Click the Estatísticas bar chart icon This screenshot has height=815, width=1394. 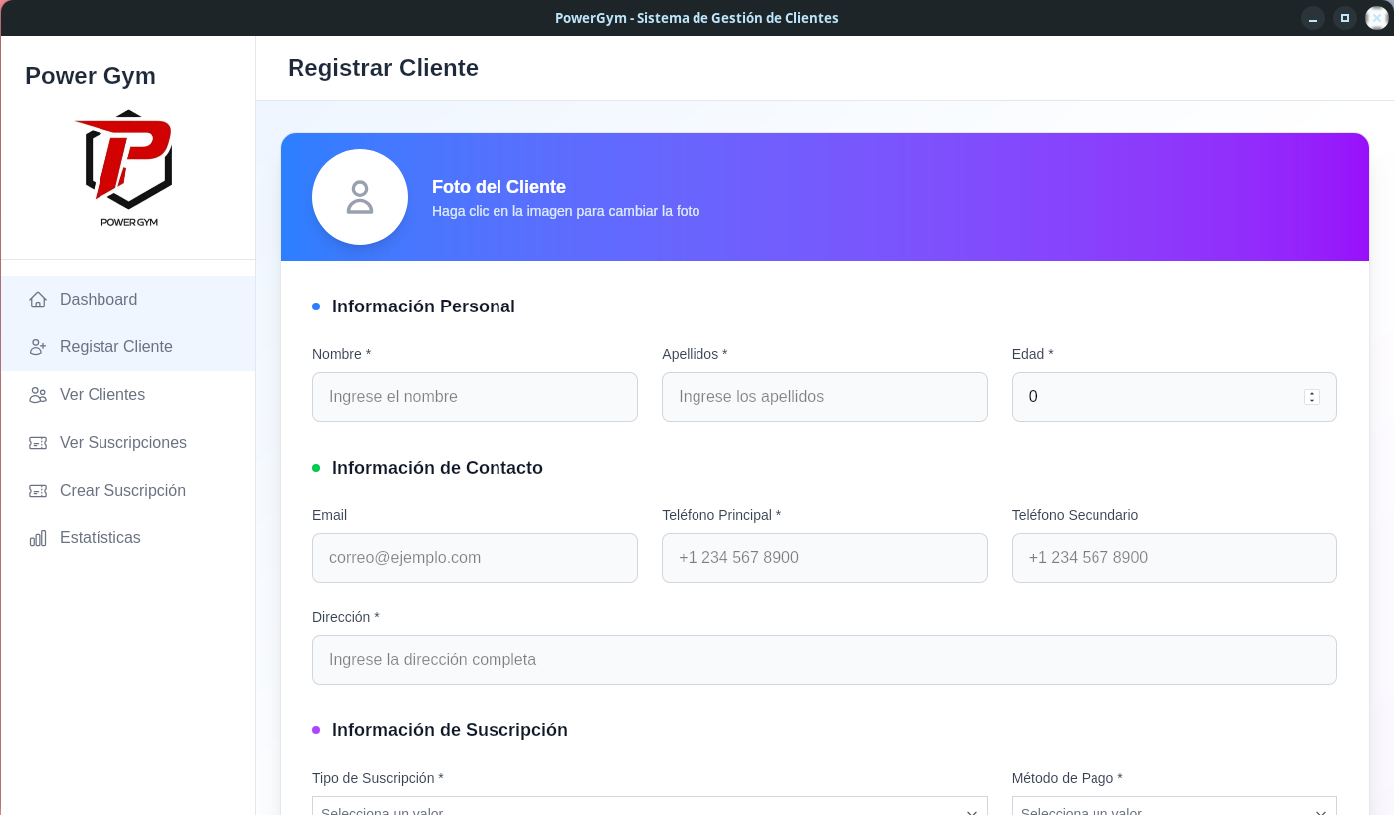tap(38, 538)
